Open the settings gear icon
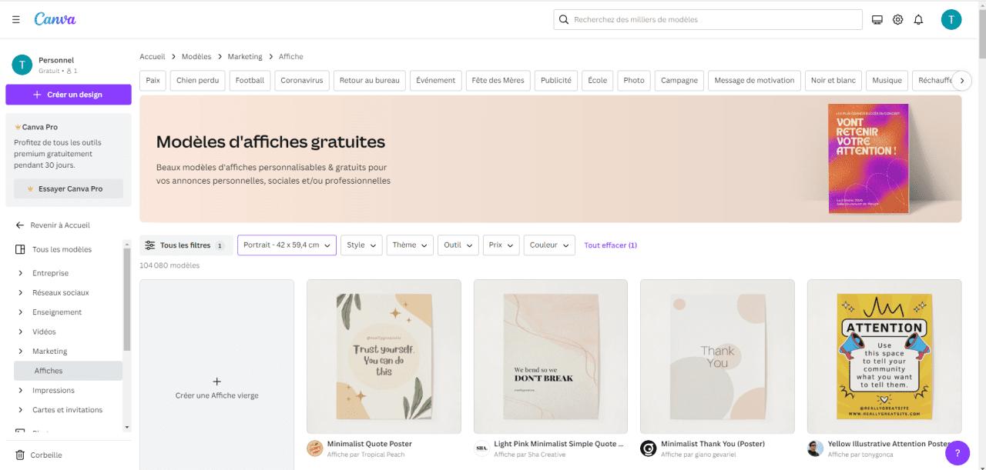Viewport: 986px width, 470px height. pyautogui.click(x=897, y=20)
